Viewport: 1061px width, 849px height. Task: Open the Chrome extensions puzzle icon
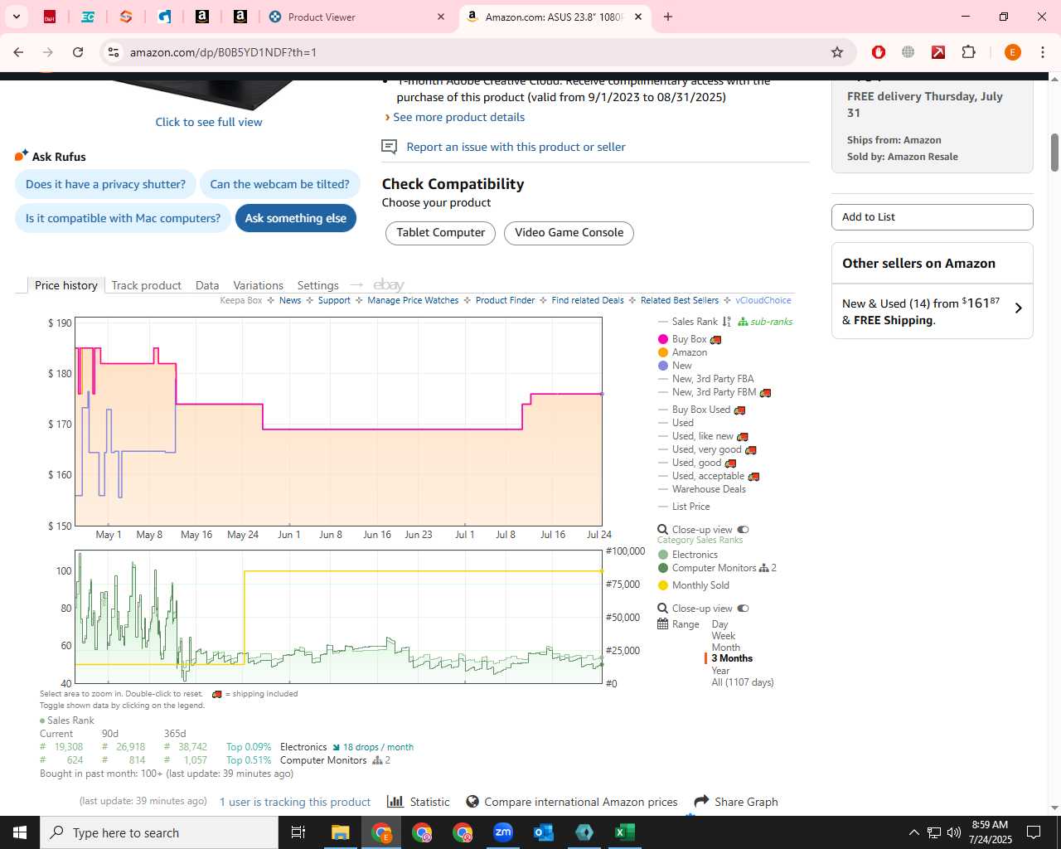click(968, 52)
